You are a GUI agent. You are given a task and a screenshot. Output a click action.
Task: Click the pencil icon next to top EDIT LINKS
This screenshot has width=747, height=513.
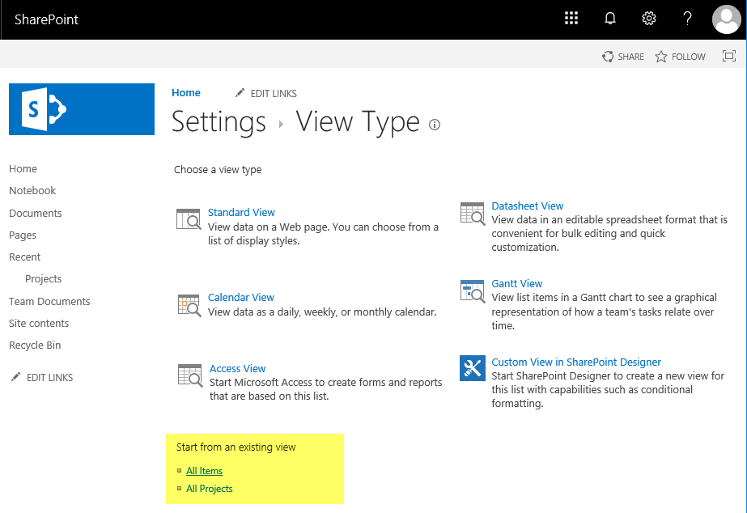pyautogui.click(x=240, y=93)
